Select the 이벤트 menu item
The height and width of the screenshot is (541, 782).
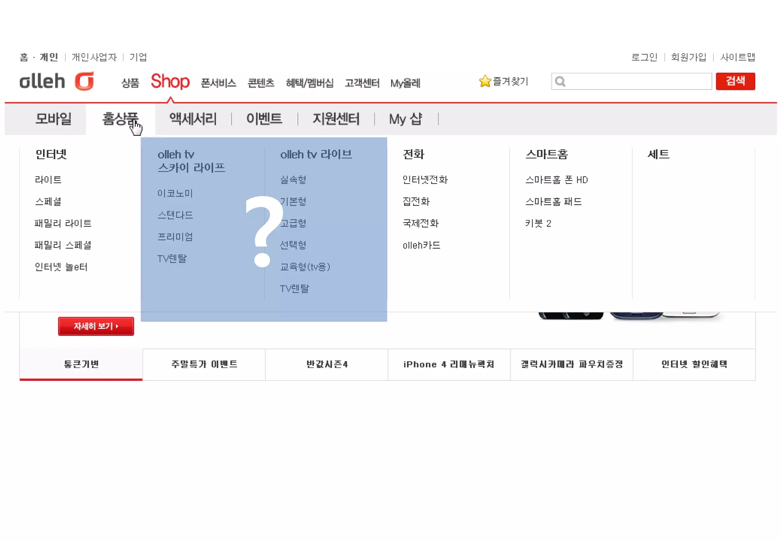coord(264,119)
